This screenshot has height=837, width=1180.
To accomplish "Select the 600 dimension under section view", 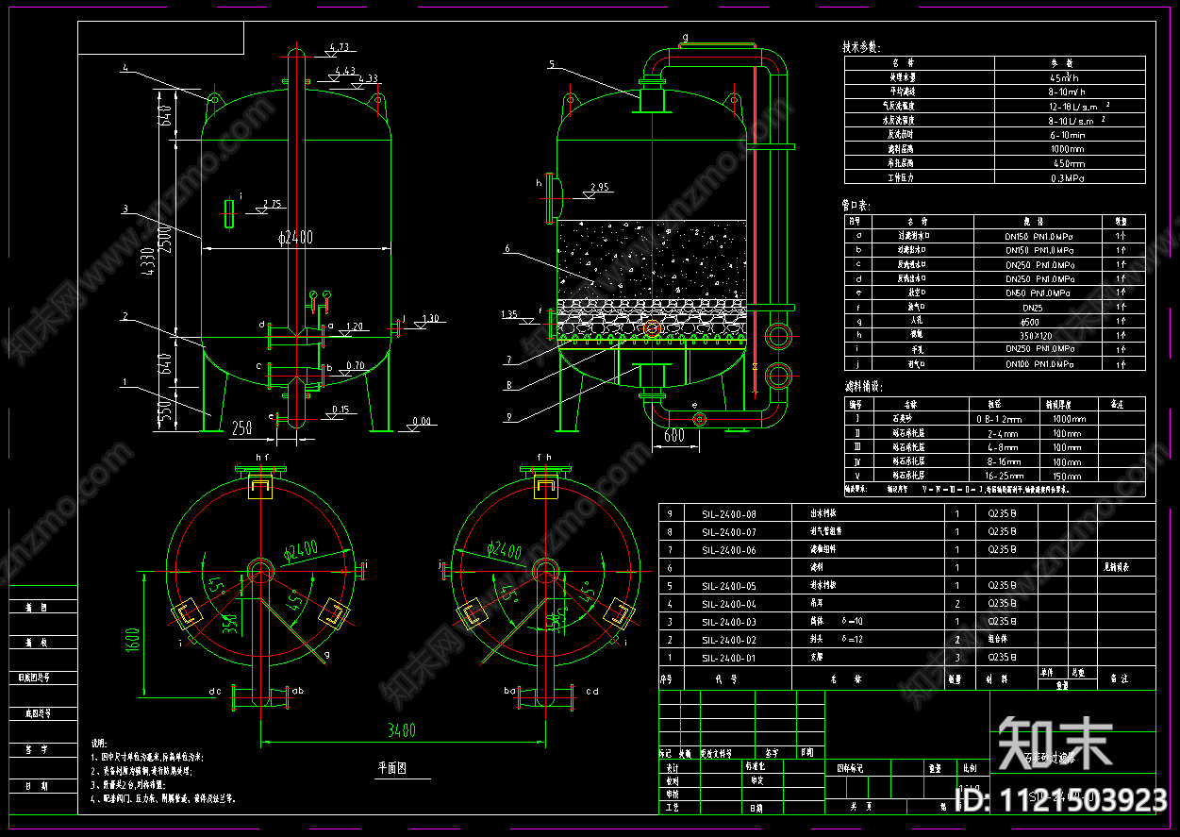I will pyautogui.click(x=673, y=435).
